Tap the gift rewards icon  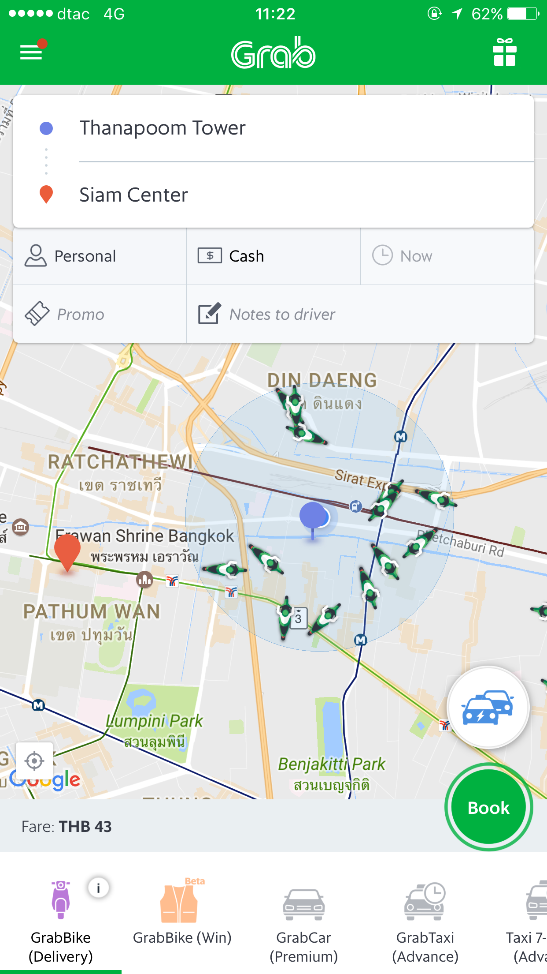[504, 52]
